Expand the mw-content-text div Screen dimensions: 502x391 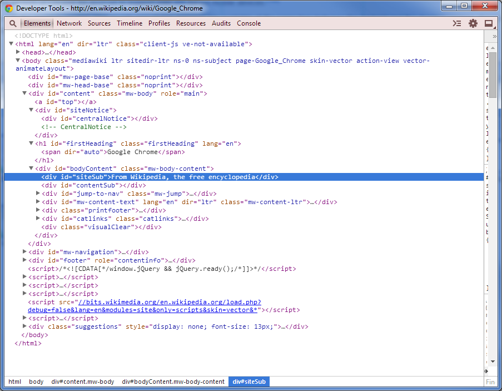click(38, 201)
